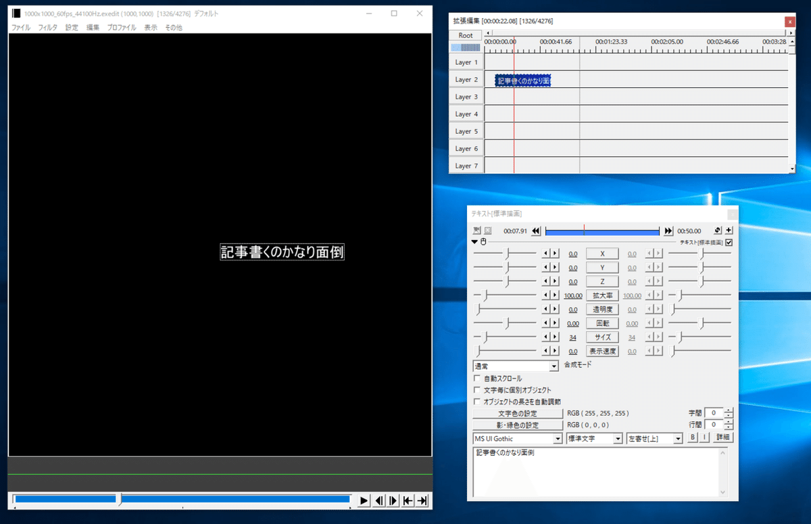This screenshot has height=524, width=811.
Task: Click the Layer 2 header button
Action: 466,80
